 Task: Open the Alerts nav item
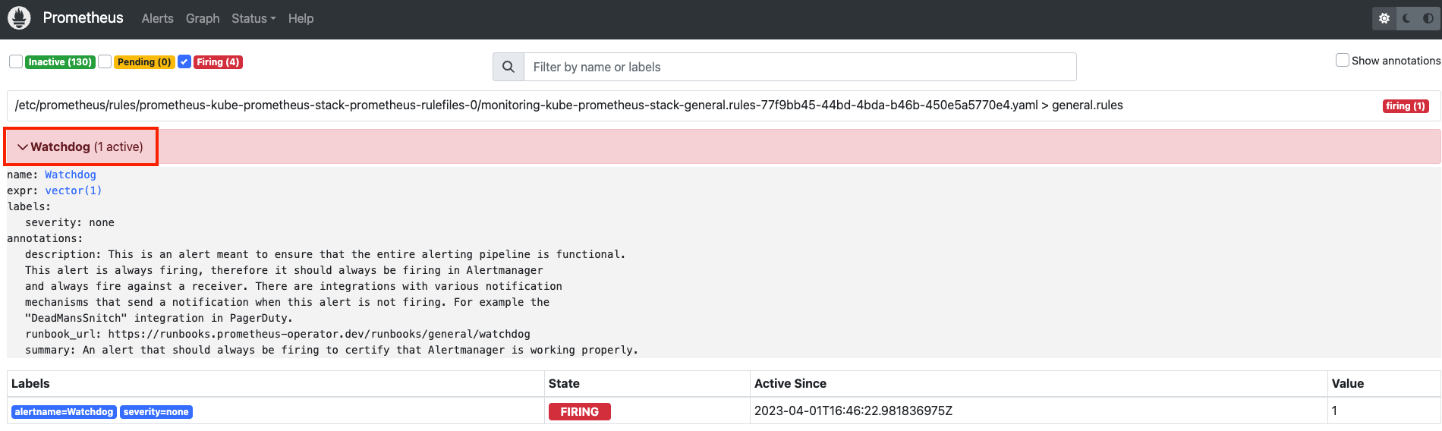tap(158, 18)
